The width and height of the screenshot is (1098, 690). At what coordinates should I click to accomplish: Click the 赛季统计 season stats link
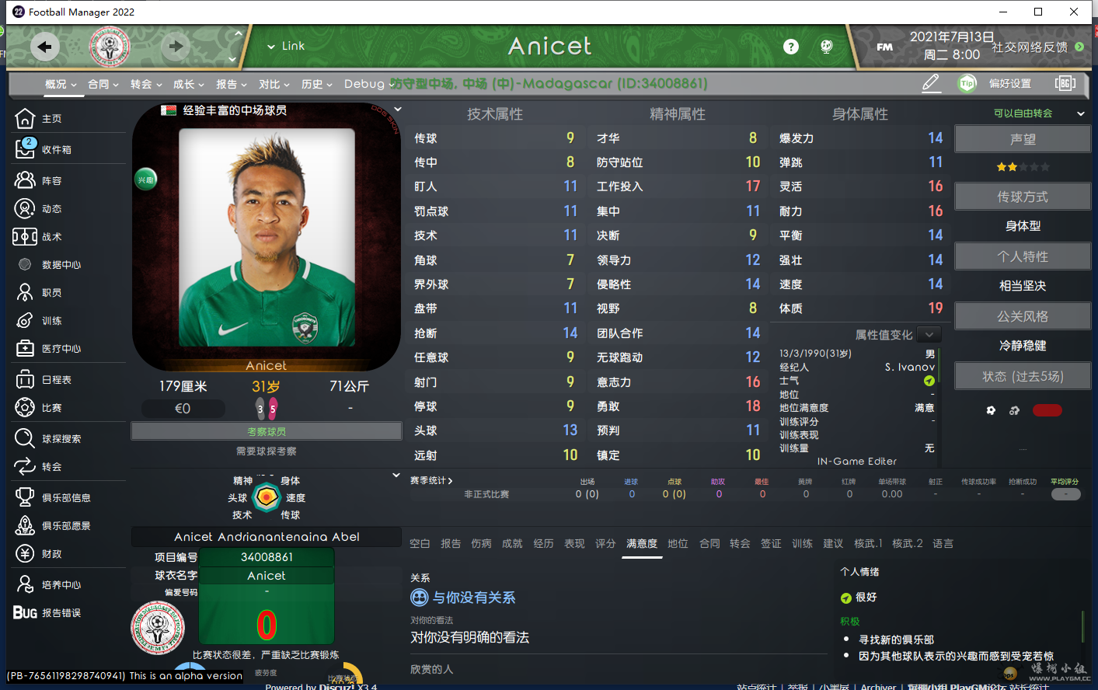(431, 480)
